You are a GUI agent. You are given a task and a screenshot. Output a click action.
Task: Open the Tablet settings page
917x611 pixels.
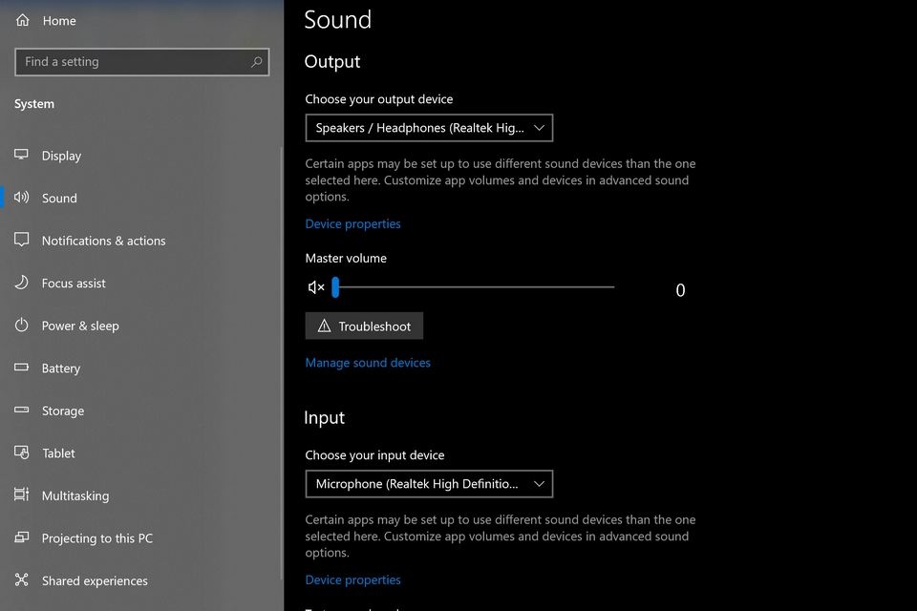(58, 453)
